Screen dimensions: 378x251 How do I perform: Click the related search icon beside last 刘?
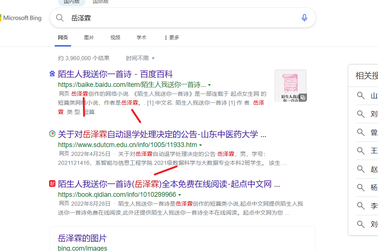[361, 224]
